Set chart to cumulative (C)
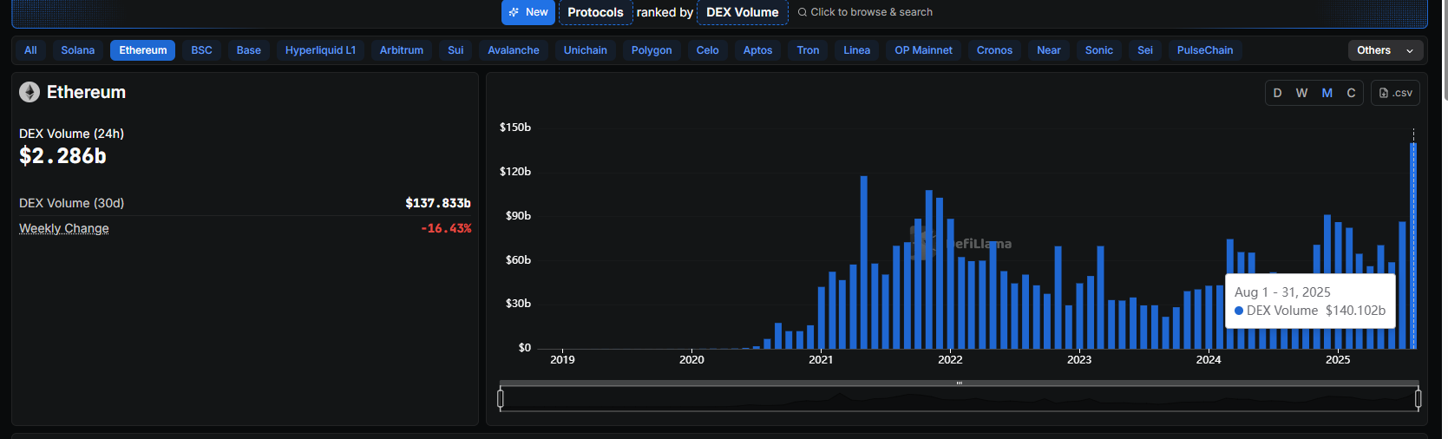 click(1351, 93)
